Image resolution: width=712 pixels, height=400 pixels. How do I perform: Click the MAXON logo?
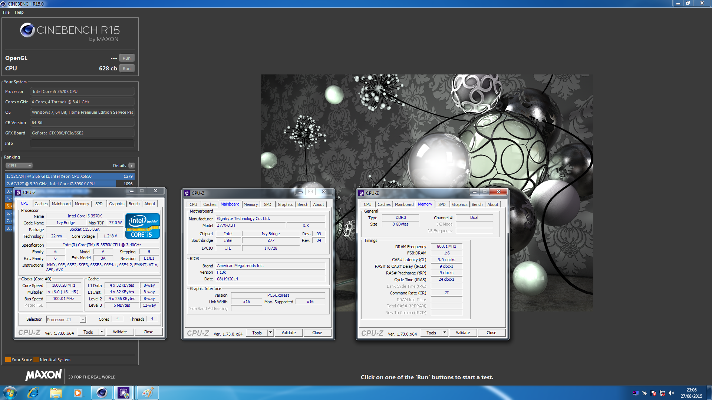[43, 375]
